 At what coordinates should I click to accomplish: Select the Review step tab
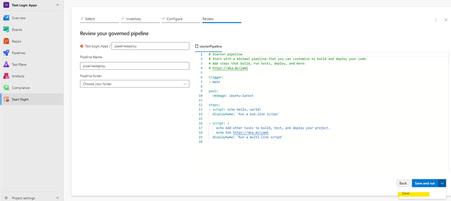coord(222,19)
